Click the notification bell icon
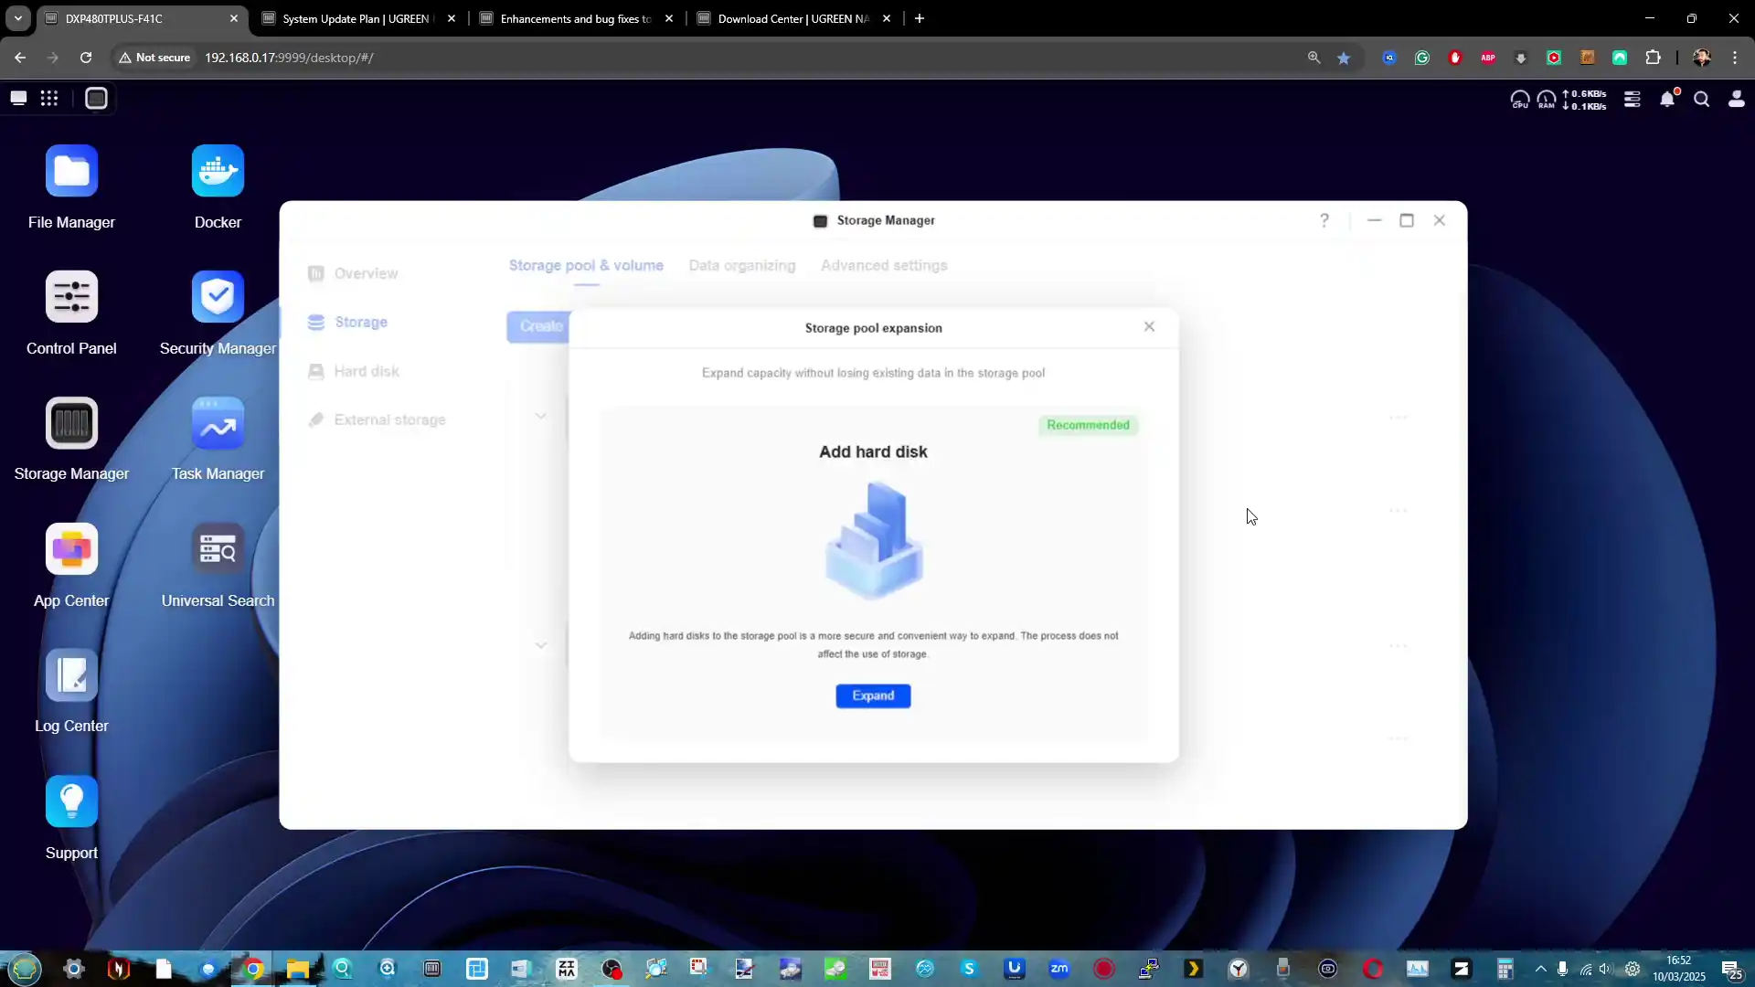 (x=1667, y=99)
